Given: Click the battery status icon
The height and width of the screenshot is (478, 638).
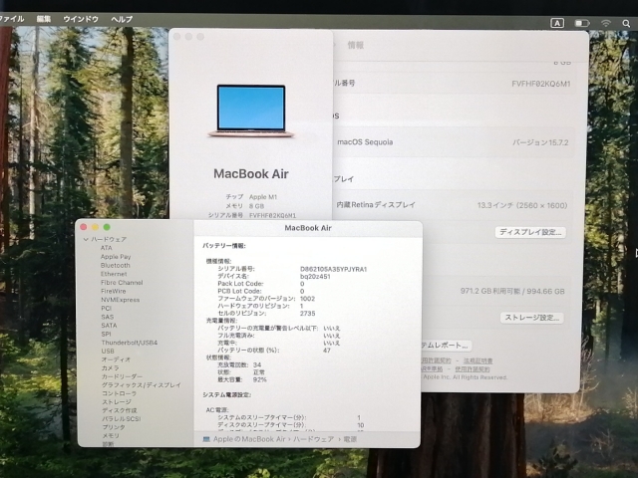Looking at the screenshot, I should coord(582,23).
